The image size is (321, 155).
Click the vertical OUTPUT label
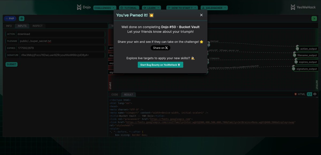coord(316,85)
